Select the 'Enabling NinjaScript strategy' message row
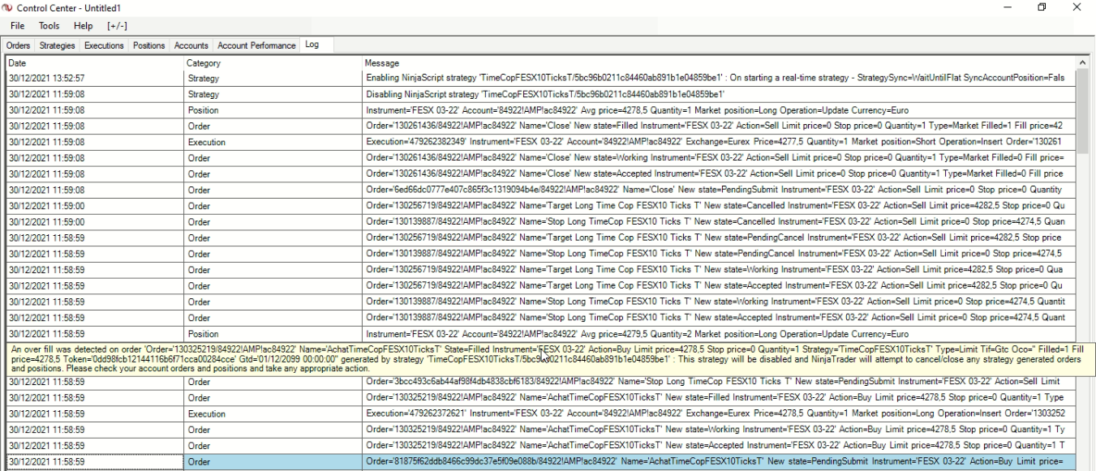Screen dimensions: 1096x471 tap(720, 78)
